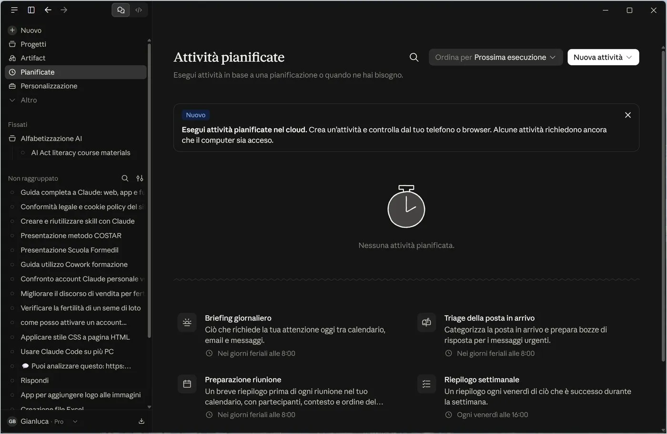Open AI Act literacy course materials
667x434 pixels.
(81, 153)
